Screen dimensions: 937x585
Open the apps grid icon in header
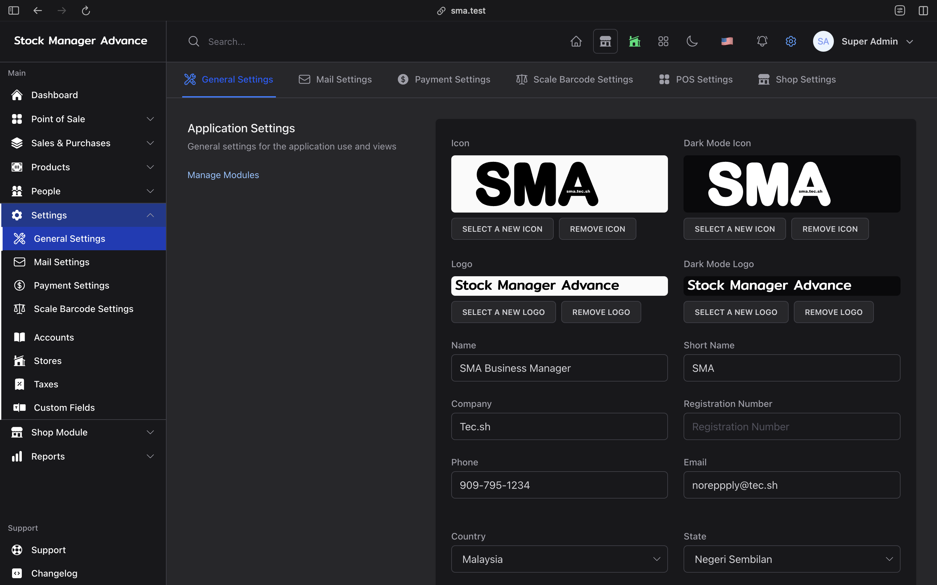[x=663, y=41]
